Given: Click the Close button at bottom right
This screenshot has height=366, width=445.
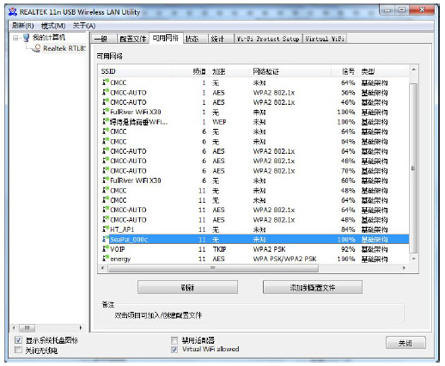Looking at the screenshot, I should pyautogui.click(x=405, y=343).
